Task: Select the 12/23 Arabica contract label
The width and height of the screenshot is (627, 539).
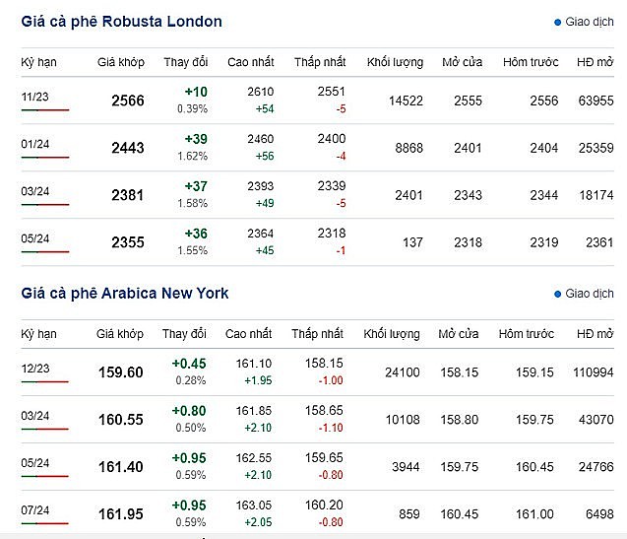Action: pyautogui.click(x=34, y=369)
